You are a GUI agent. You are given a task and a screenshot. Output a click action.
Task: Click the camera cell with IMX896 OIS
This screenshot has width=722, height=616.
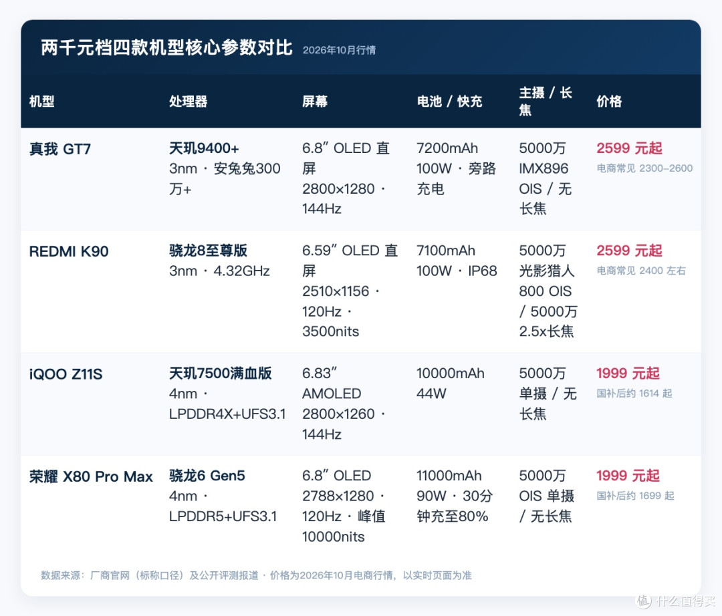[x=546, y=178]
